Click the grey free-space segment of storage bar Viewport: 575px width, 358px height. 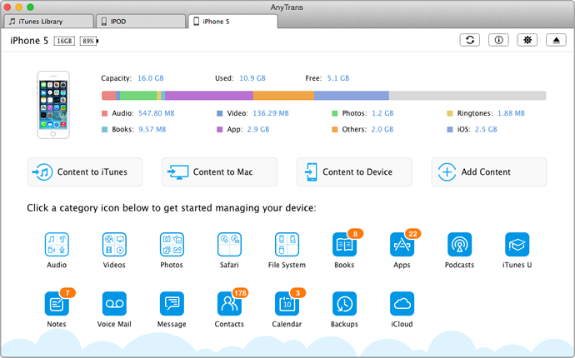[467, 96]
